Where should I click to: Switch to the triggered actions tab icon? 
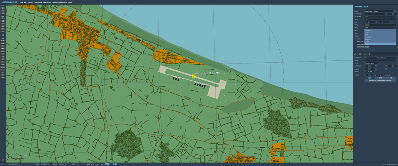tap(365, 54)
